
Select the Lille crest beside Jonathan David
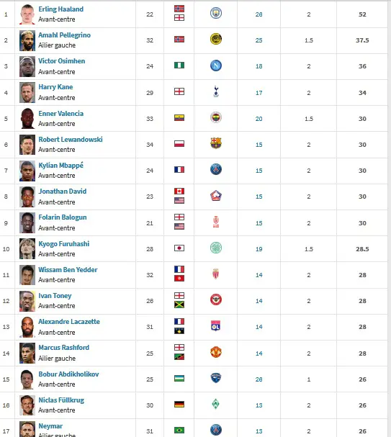pyautogui.click(x=216, y=196)
